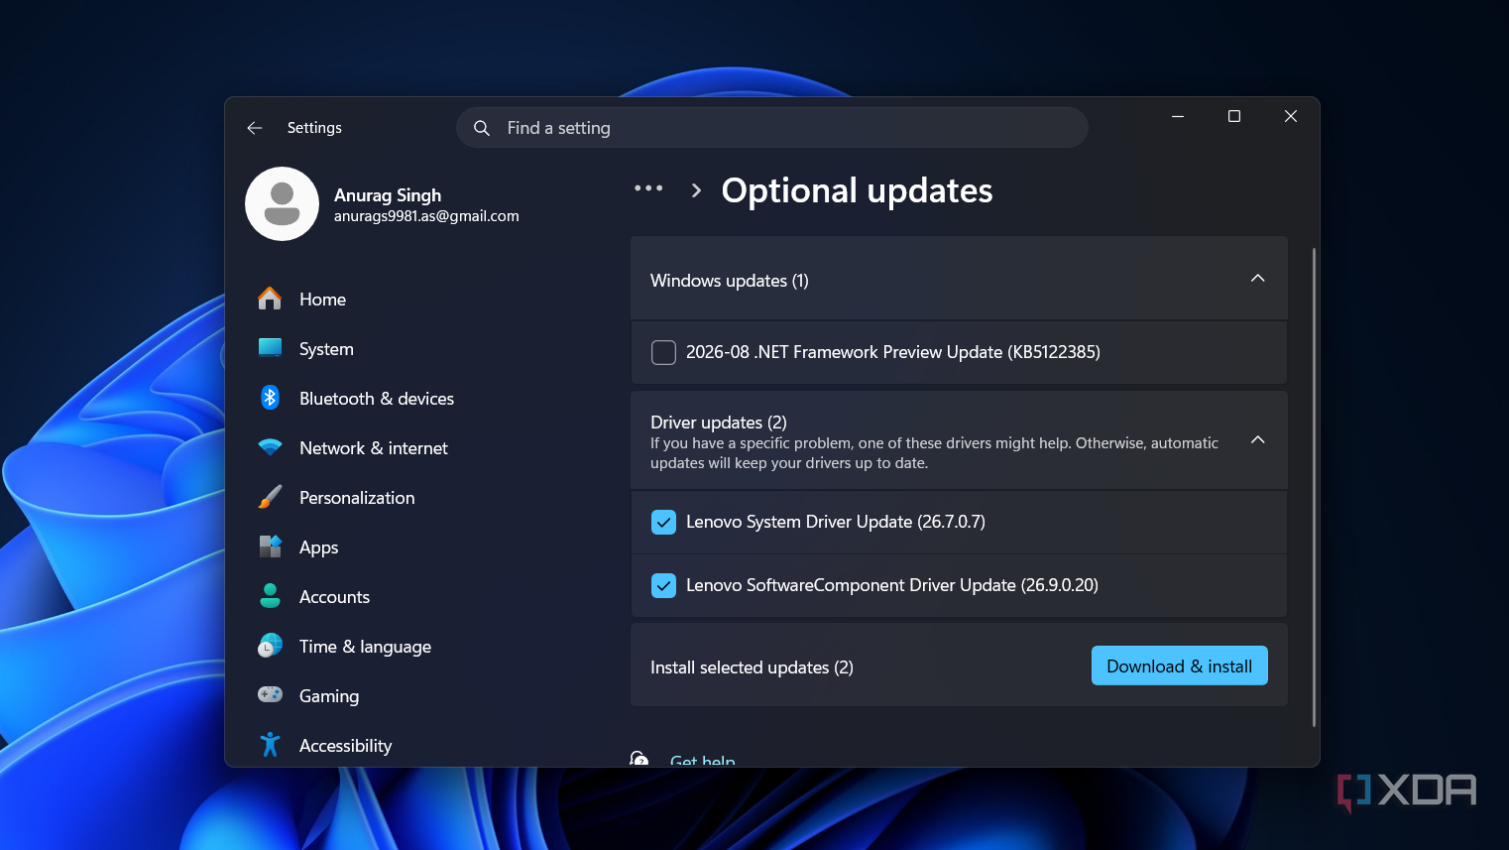Click the Bluetooth icon in sidebar
1509x850 pixels.
(x=270, y=398)
